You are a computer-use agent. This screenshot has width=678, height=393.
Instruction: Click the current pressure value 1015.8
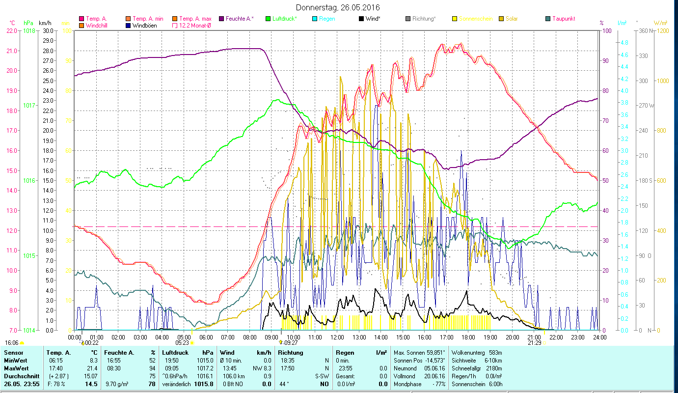[x=203, y=384]
